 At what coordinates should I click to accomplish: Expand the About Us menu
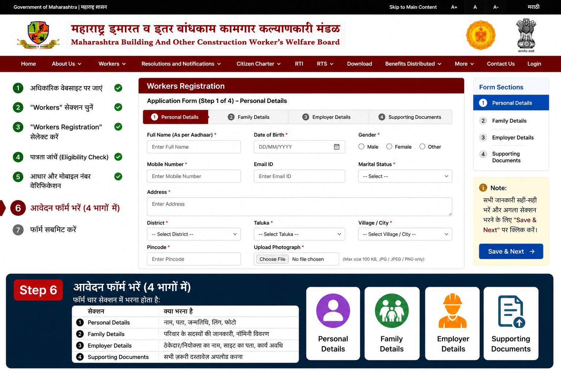[66, 64]
